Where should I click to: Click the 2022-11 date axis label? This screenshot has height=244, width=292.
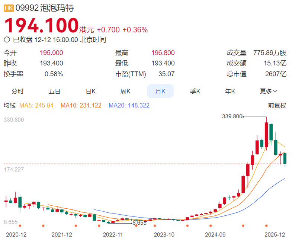(113, 235)
